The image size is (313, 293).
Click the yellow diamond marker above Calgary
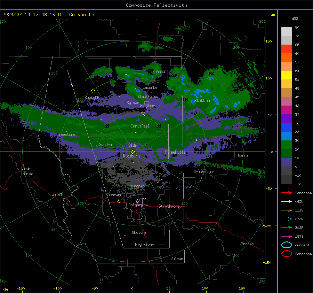[x=137, y=201]
